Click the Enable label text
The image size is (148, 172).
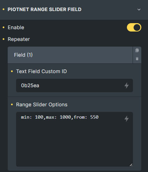16,27
